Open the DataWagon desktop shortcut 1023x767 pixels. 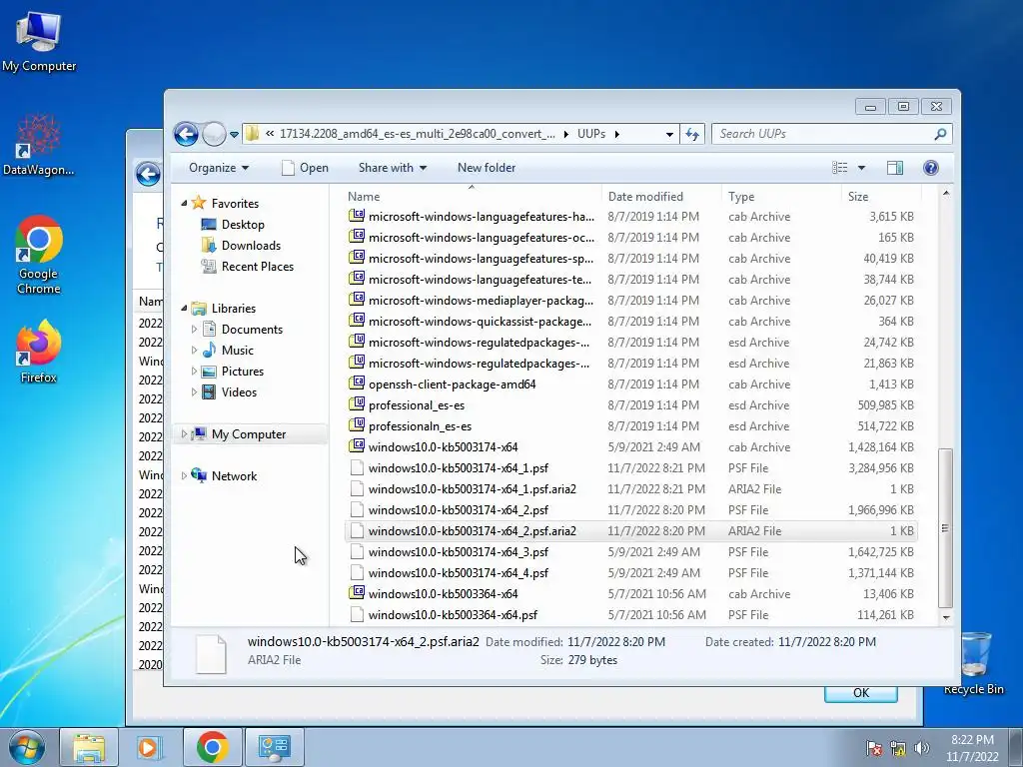pos(39,144)
